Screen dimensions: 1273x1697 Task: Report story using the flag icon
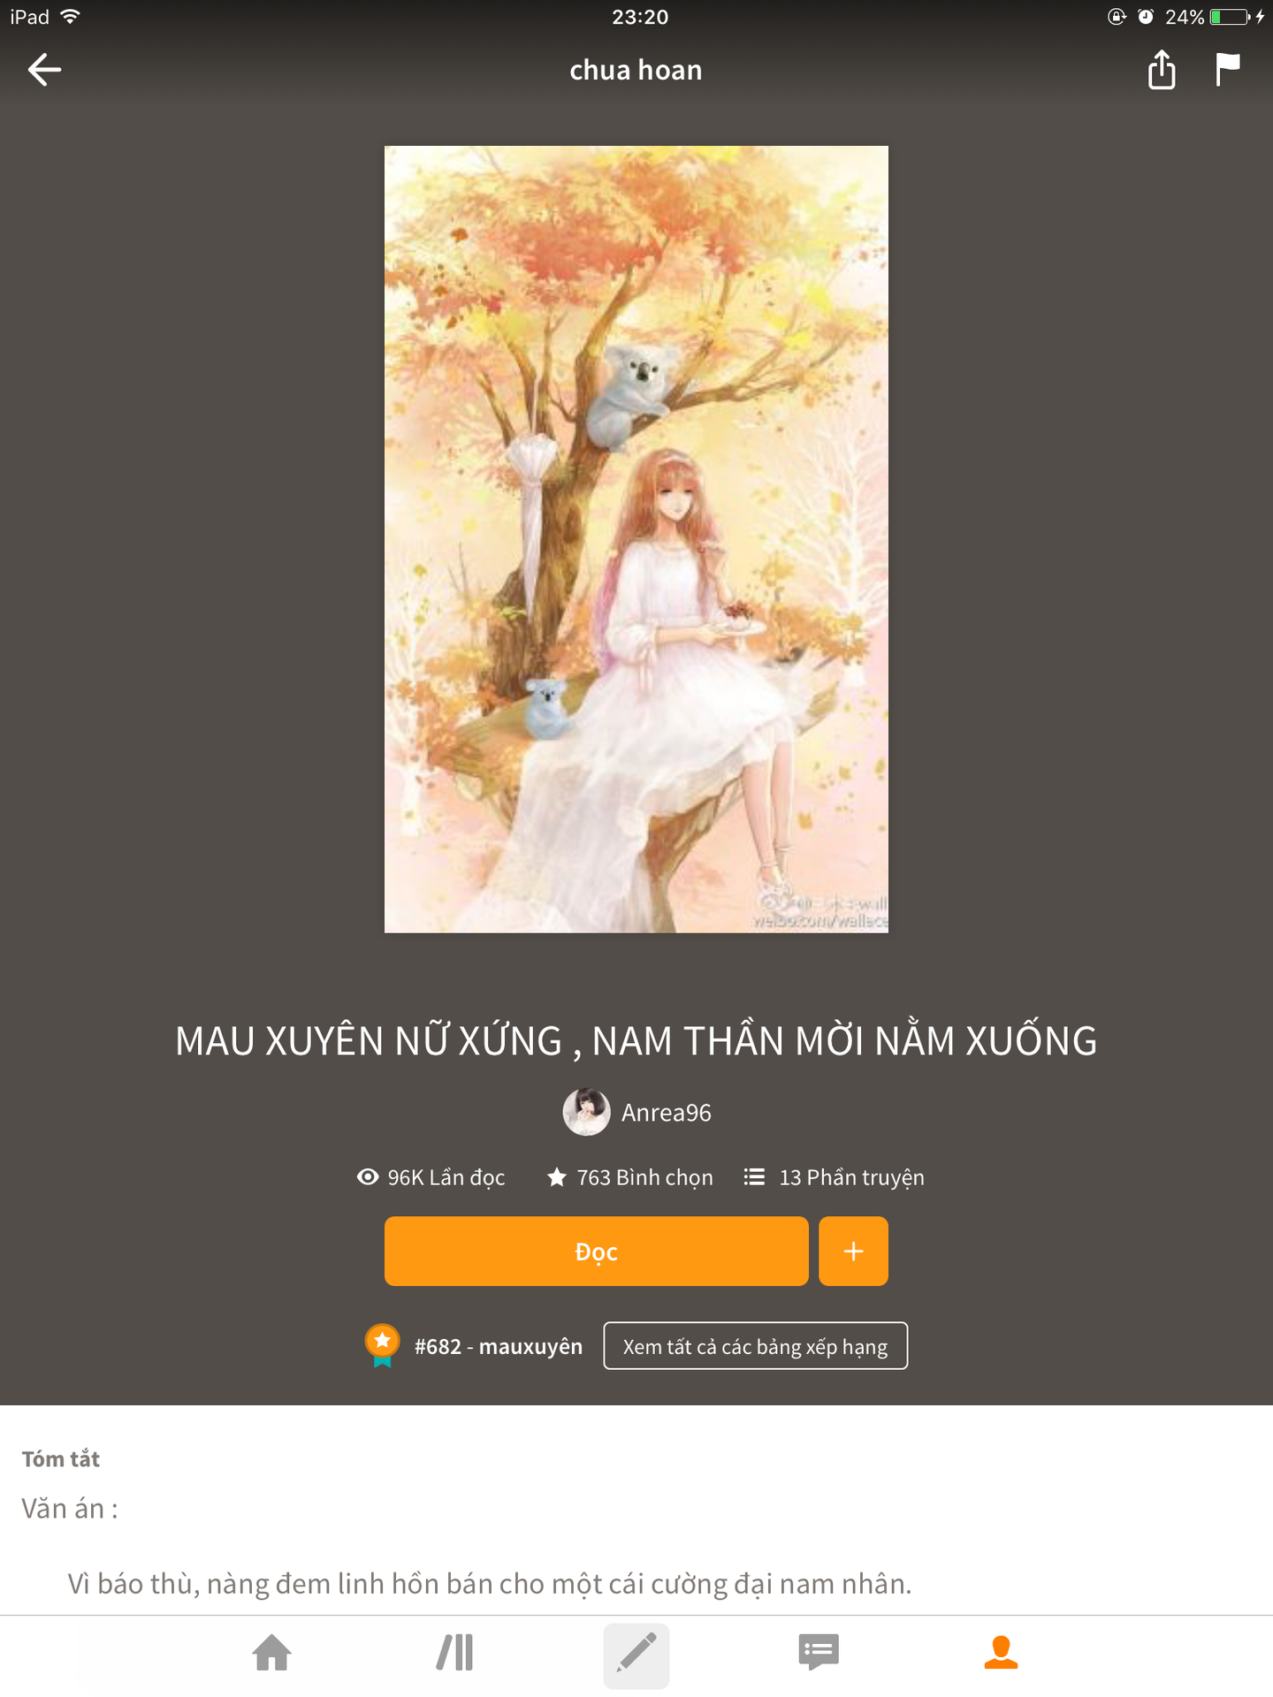tap(1227, 70)
